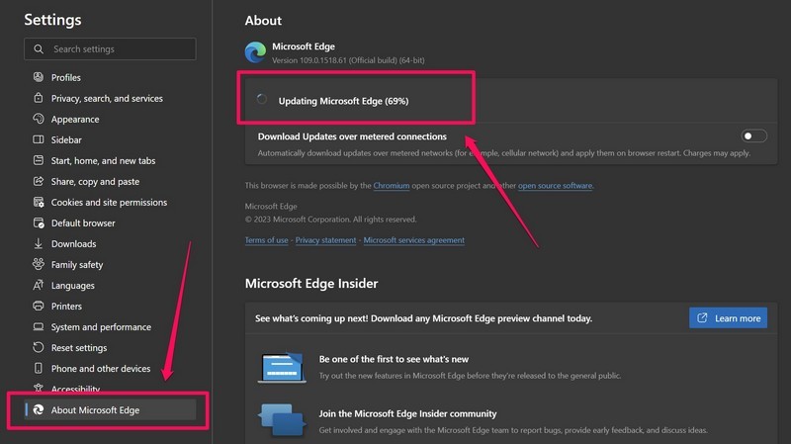Open Sidebar settings section

[x=66, y=139]
